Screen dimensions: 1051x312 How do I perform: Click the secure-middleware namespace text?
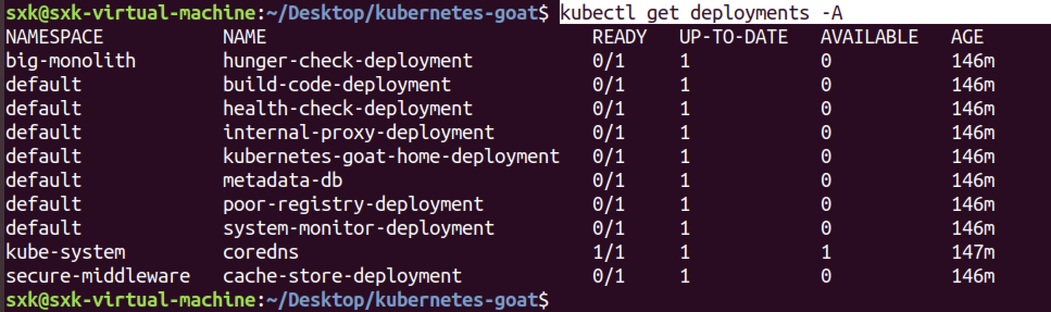pos(98,276)
